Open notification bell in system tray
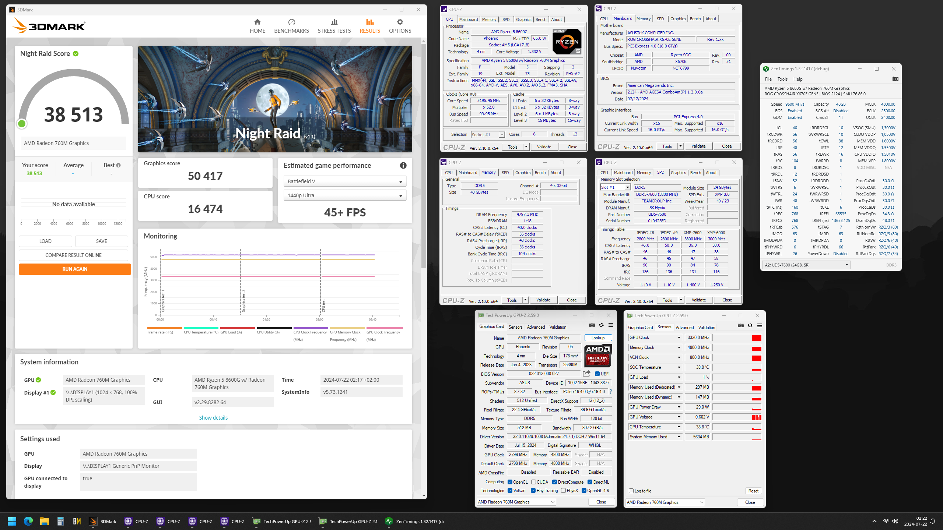Screen dimensions: 943x530 933,521
